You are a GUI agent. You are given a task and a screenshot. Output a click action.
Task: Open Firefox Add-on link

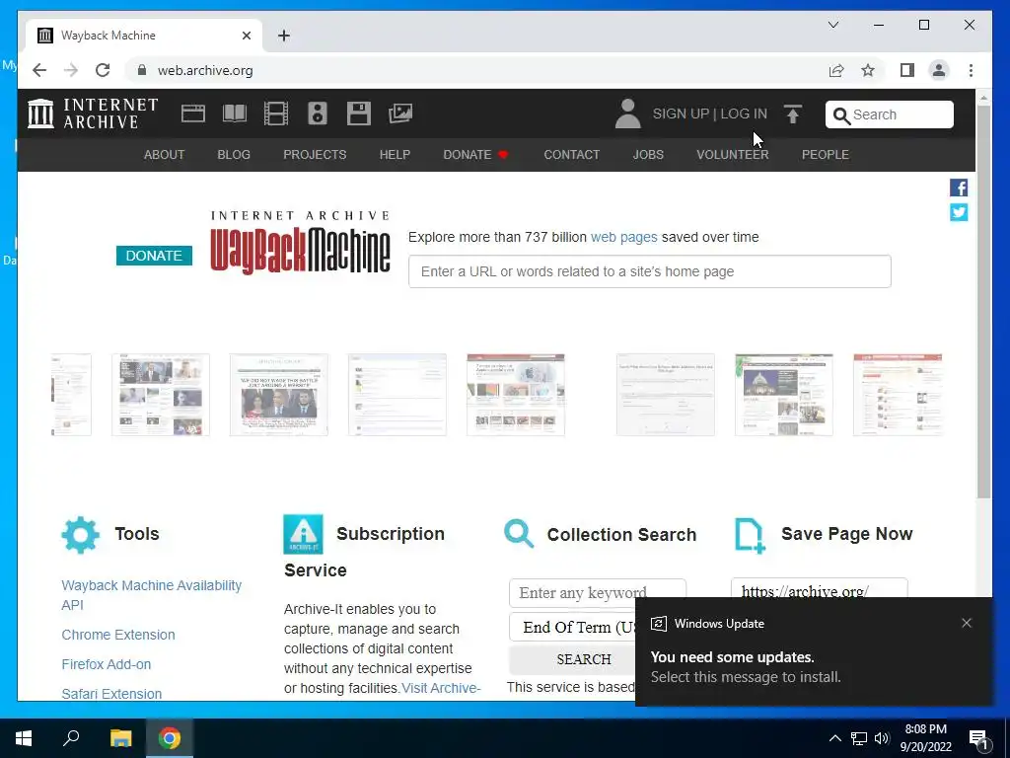[107, 664]
